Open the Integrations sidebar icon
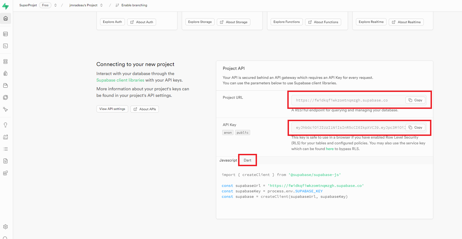Viewport: 462px width, 239px height. click(x=5, y=173)
